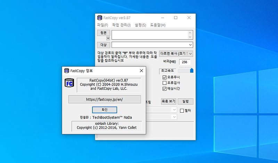This screenshot has width=278, height=163.
Task: Expand source history arrow below 원본
Action: click(x=108, y=38)
